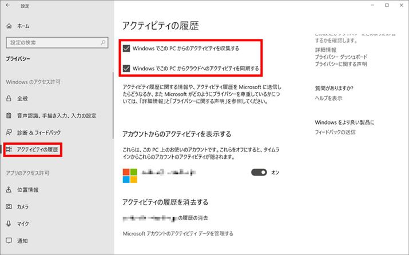Select the camera icon beside カメラ
Image resolution: width=409 pixels, height=255 pixels.
coord(9,206)
